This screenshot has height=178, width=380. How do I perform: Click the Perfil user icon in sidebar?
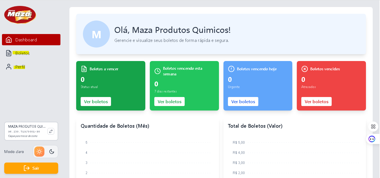(9, 67)
